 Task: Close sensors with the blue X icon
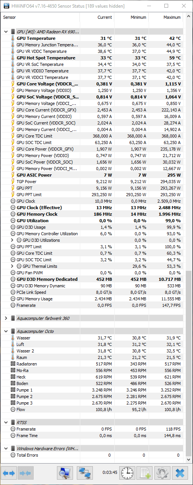[180, 473]
